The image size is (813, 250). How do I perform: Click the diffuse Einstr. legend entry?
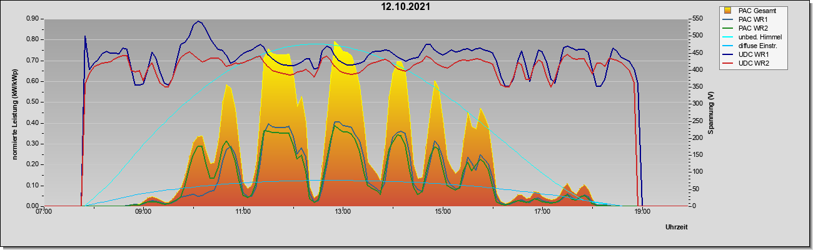pos(750,46)
